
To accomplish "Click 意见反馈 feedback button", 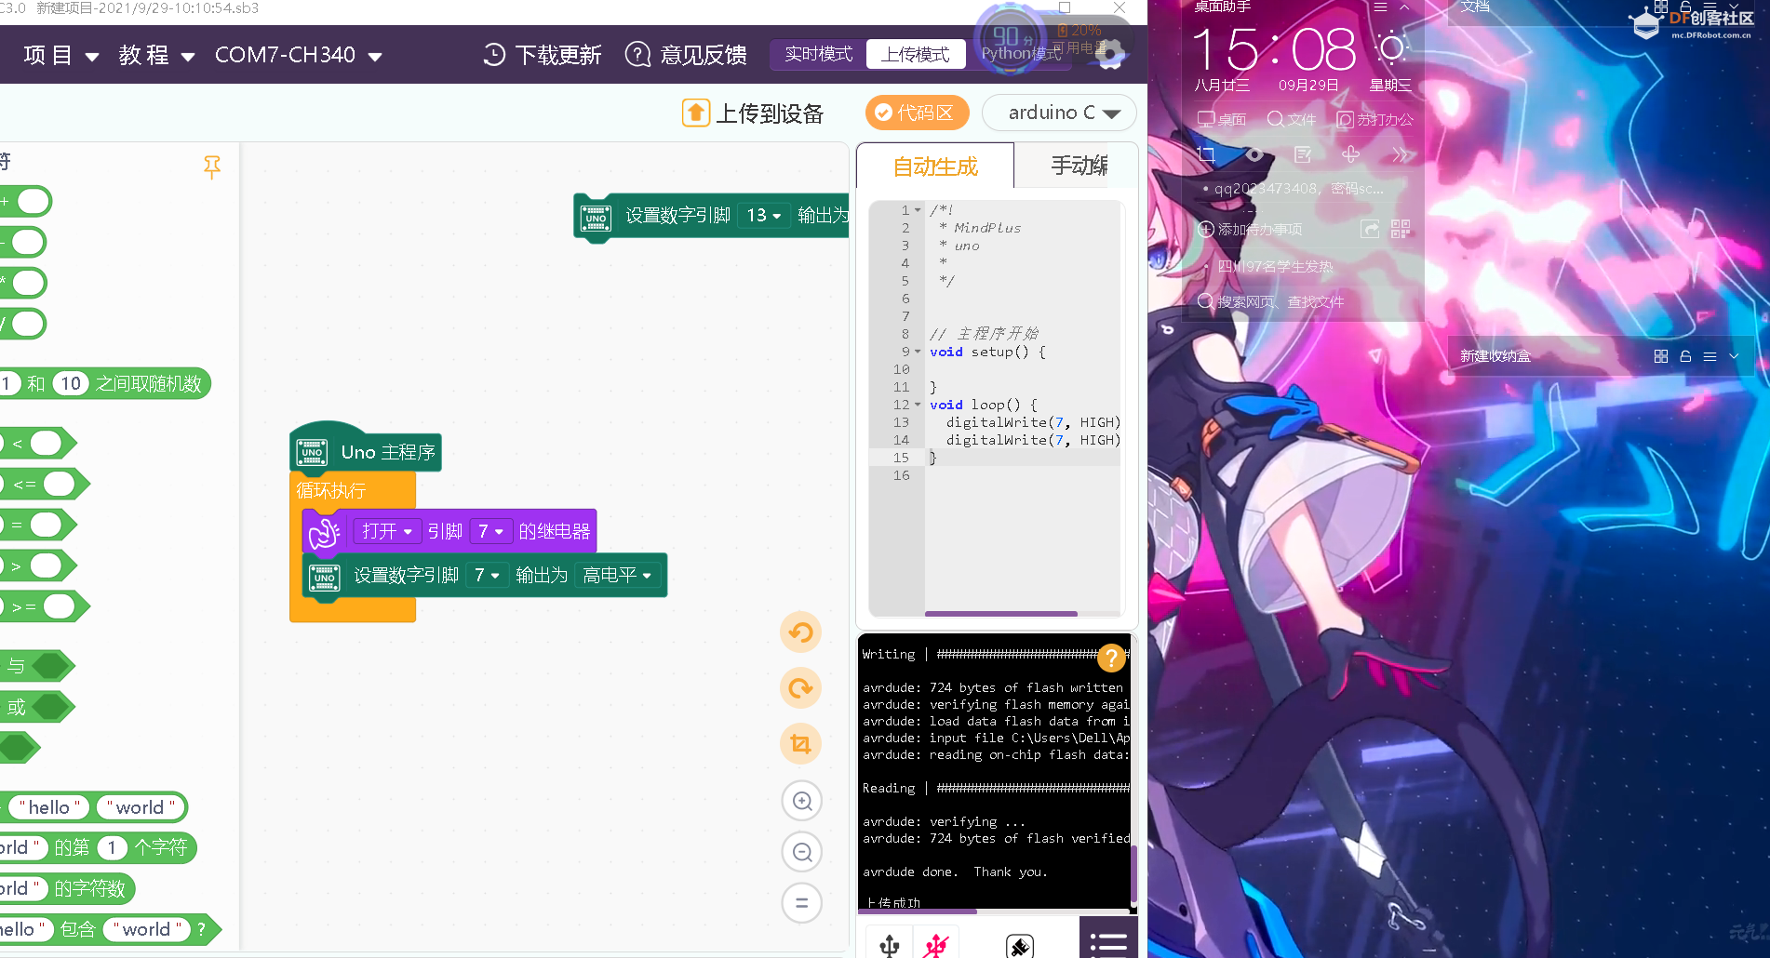I will click(687, 55).
